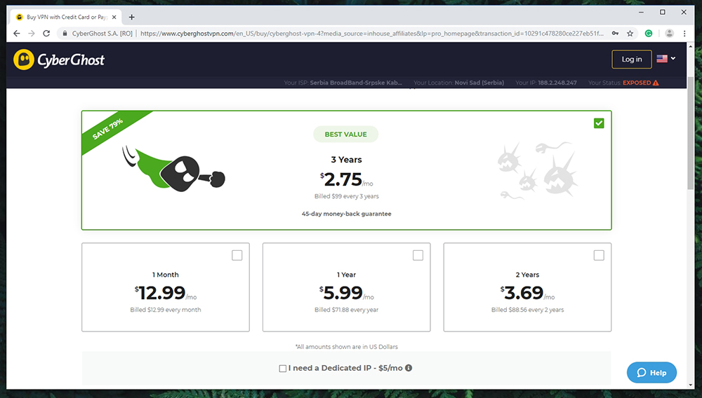The height and width of the screenshot is (398, 702).
Task: Open the Help chat button
Action: (651, 372)
